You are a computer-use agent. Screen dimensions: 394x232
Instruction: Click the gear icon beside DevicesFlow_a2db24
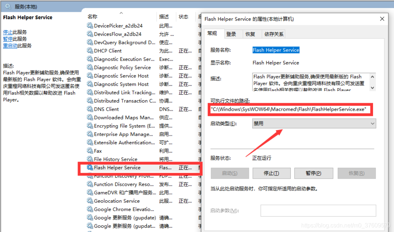pos(90,34)
